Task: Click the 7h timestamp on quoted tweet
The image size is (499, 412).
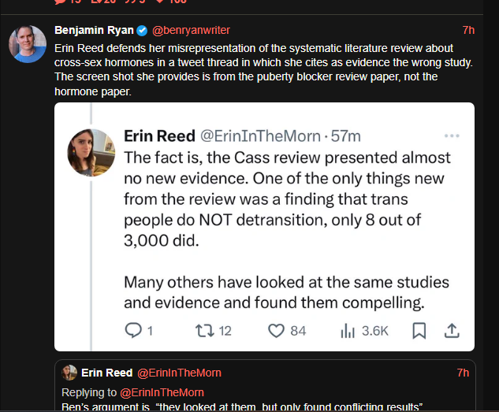Action: click(x=463, y=373)
